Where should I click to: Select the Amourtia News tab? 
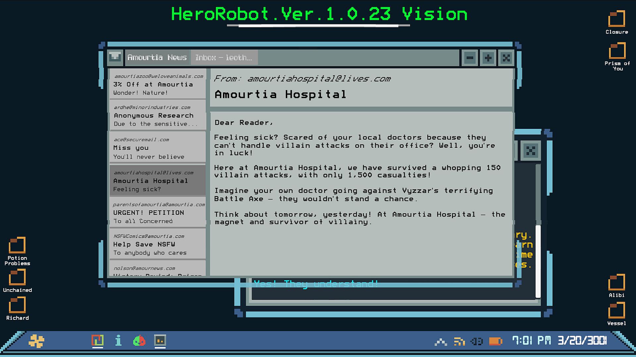(x=157, y=58)
